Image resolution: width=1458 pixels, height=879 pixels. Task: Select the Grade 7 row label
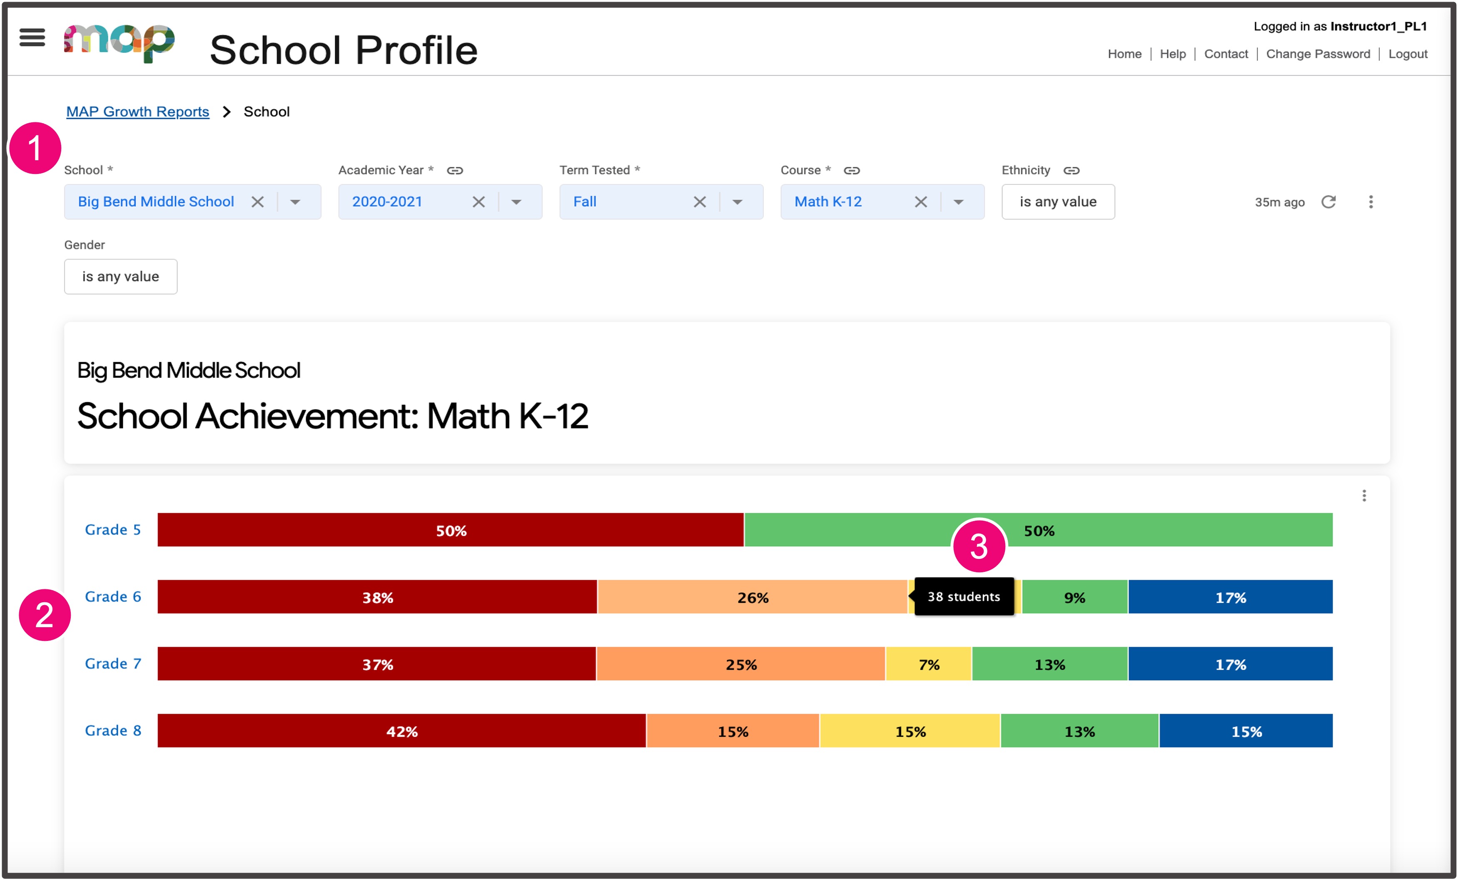(112, 664)
